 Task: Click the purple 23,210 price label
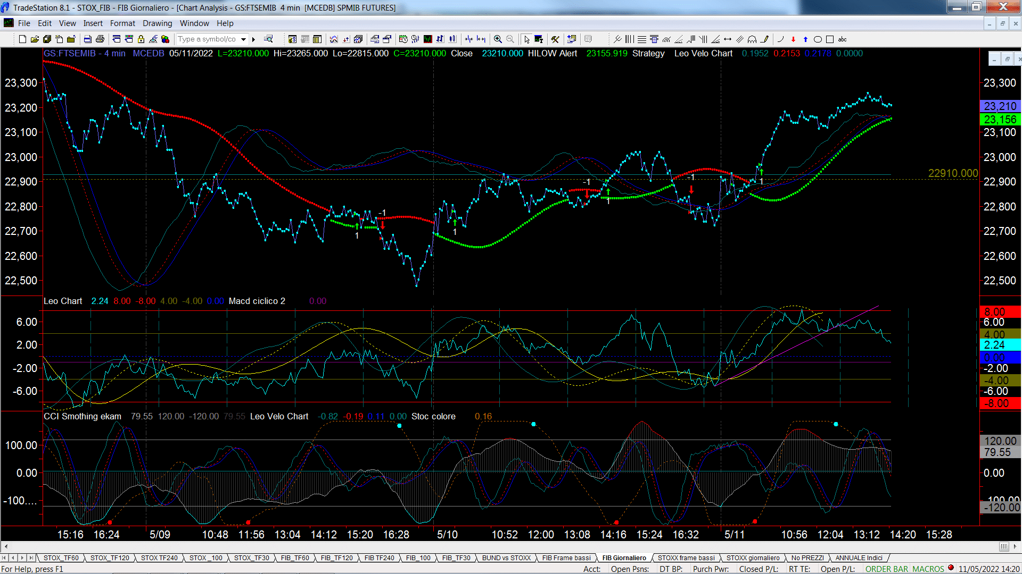pyautogui.click(x=1000, y=106)
